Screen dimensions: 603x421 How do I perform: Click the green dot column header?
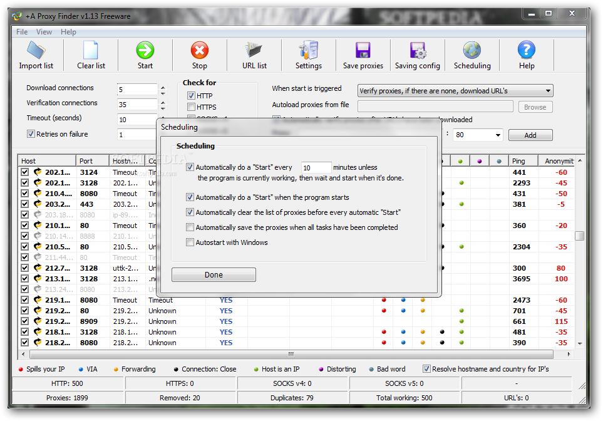click(x=460, y=161)
